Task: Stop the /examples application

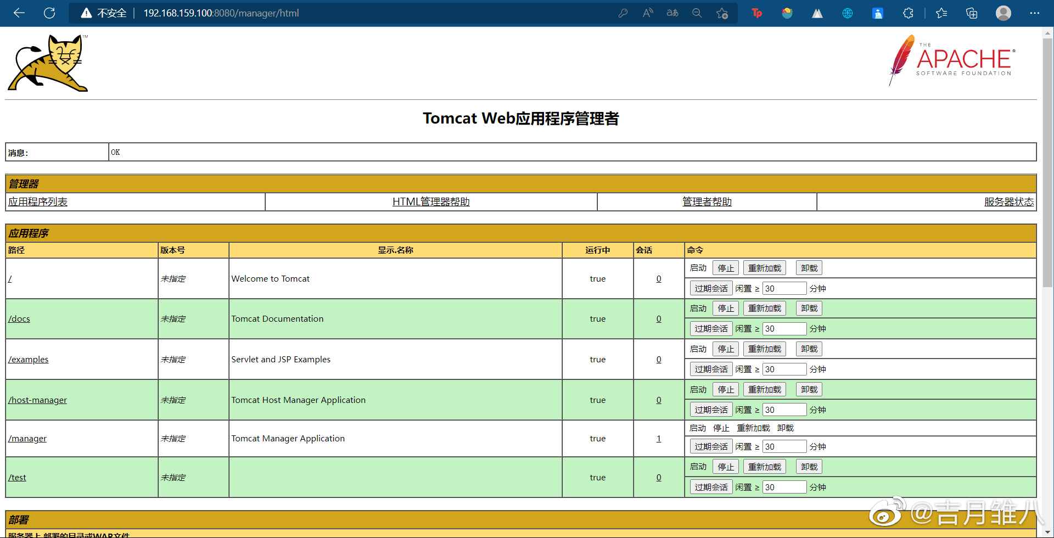Action: click(x=726, y=349)
